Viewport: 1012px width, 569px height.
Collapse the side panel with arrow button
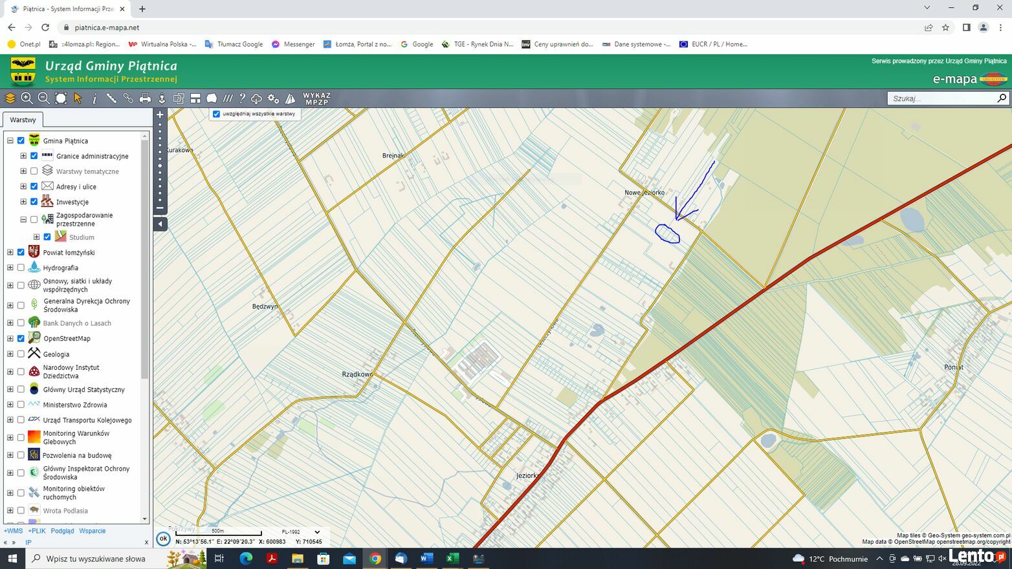click(160, 224)
